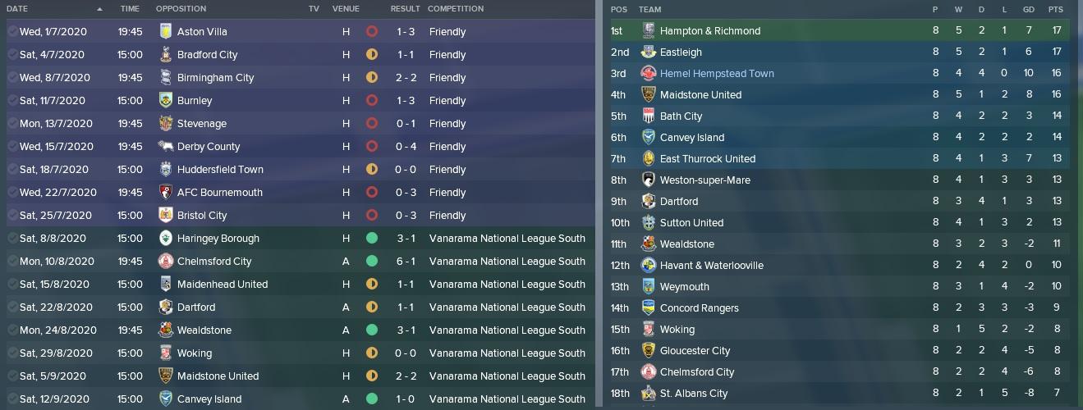The width and height of the screenshot is (1083, 410).
Task: Select the Bristol City fixture row
Action: click(246, 215)
